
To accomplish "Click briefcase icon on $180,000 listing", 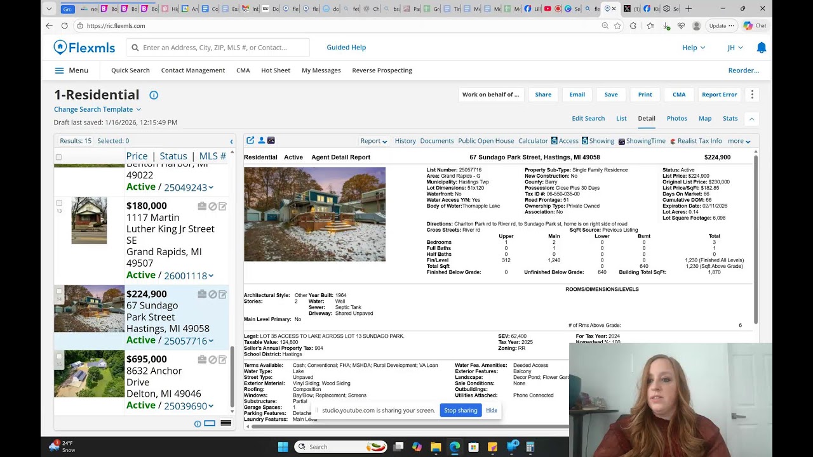I will pos(202,206).
